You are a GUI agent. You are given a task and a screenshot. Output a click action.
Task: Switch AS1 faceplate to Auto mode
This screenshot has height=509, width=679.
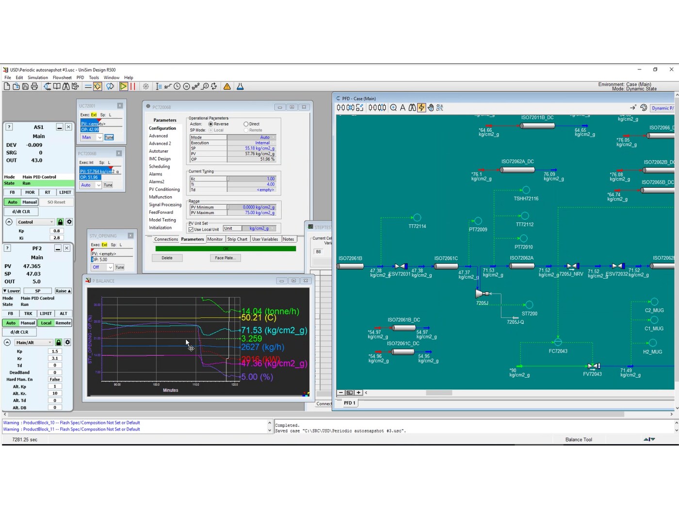(x=13, y=202)
